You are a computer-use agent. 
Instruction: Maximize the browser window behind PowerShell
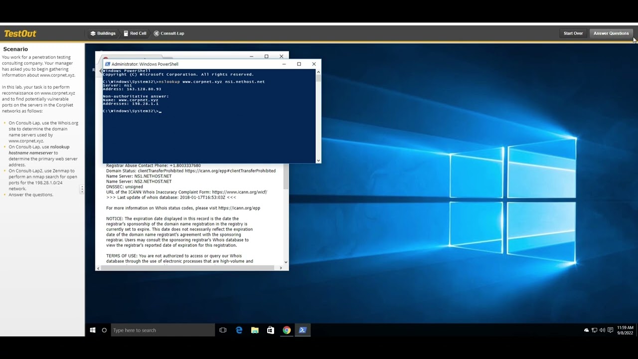pos(266,56)
